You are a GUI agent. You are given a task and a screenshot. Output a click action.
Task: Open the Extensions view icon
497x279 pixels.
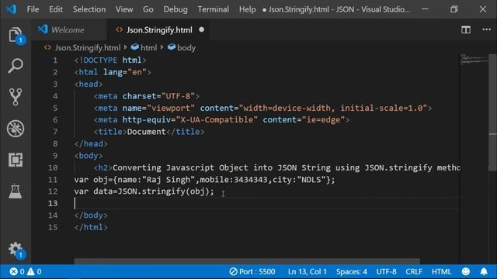click(16, 160)
